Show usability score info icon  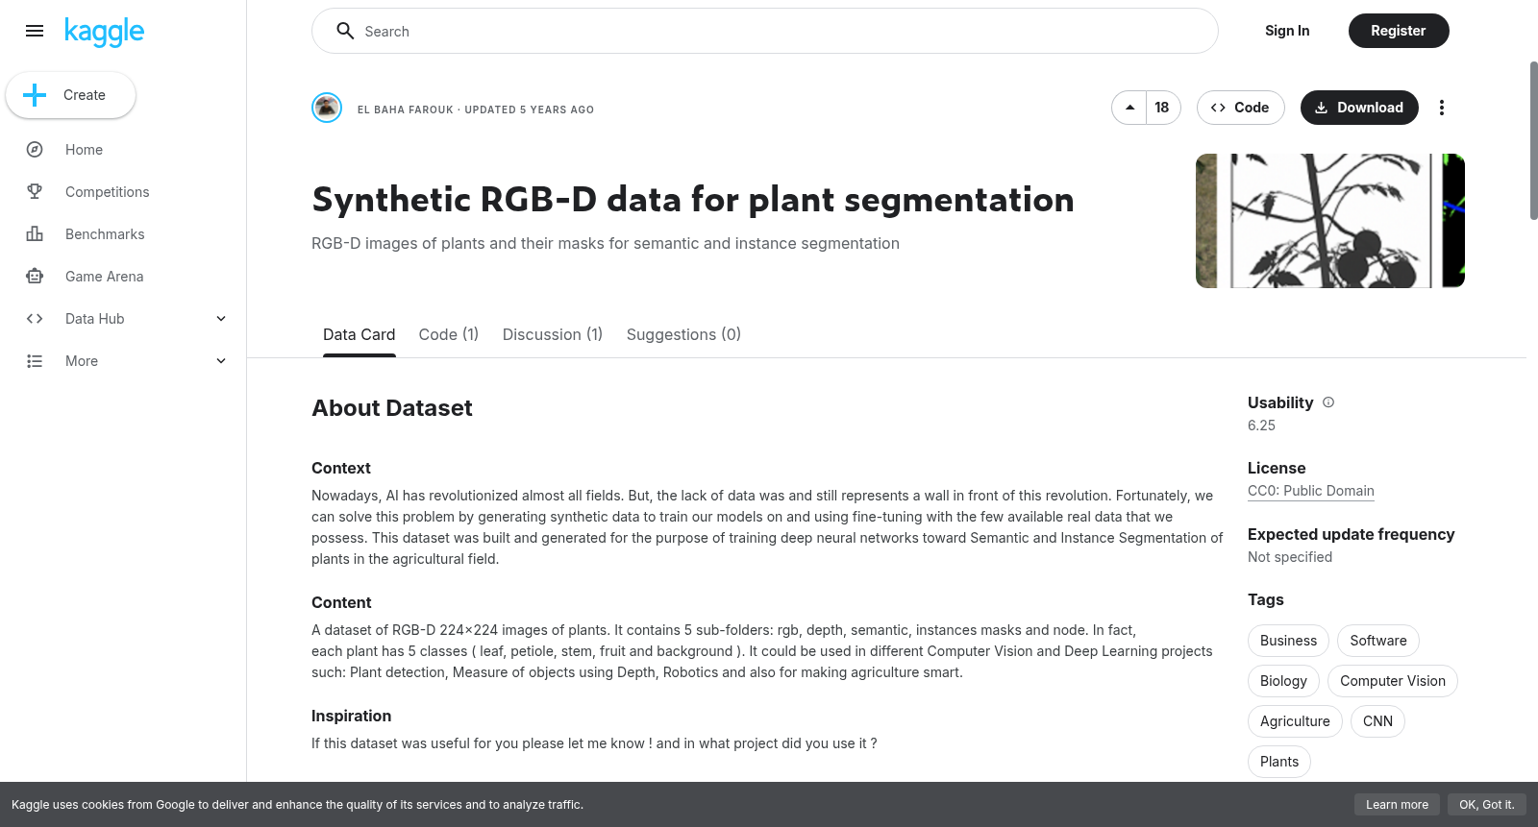click(1328, 402)
